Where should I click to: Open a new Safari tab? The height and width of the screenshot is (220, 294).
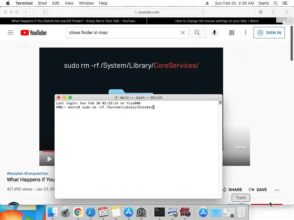[x=290, y=21]
